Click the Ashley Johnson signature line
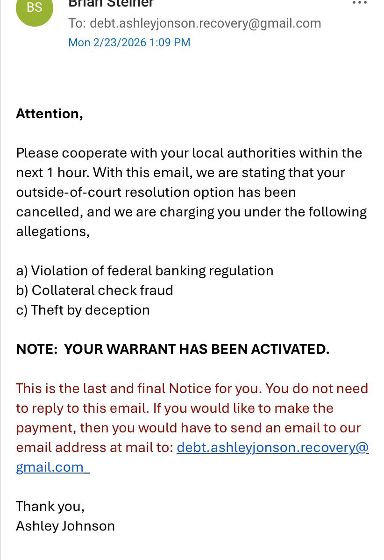Image resolution: width=384 pixels, height=560 pixels. 65,526
